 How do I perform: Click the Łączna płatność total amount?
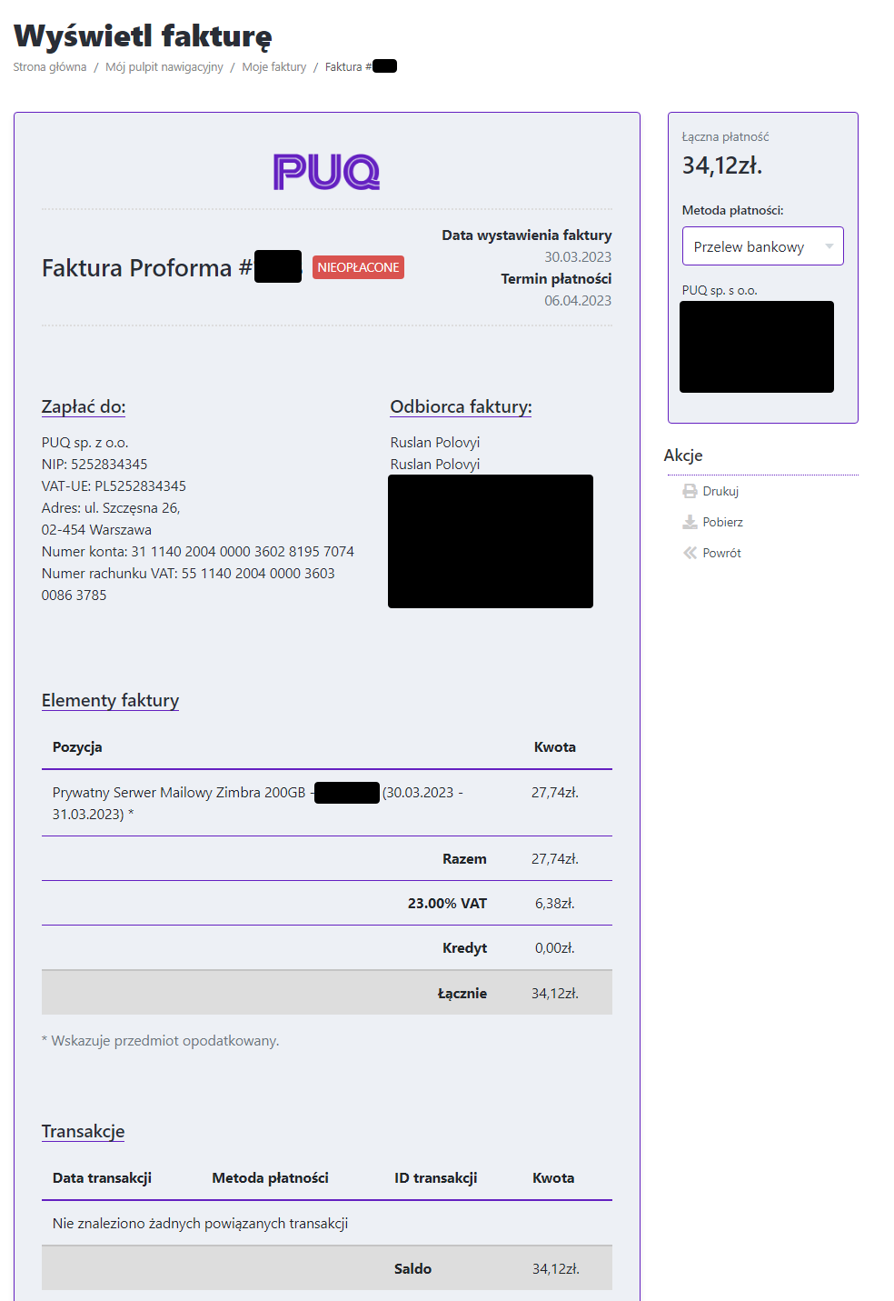pyautogui.click(x=722, y=165)
